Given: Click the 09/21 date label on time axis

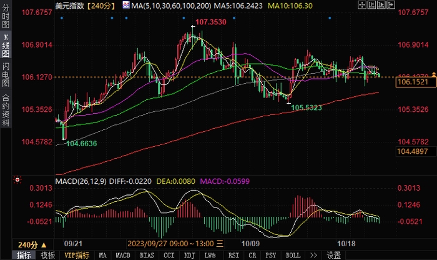Looking at the screenshot, I should (73, 244).
